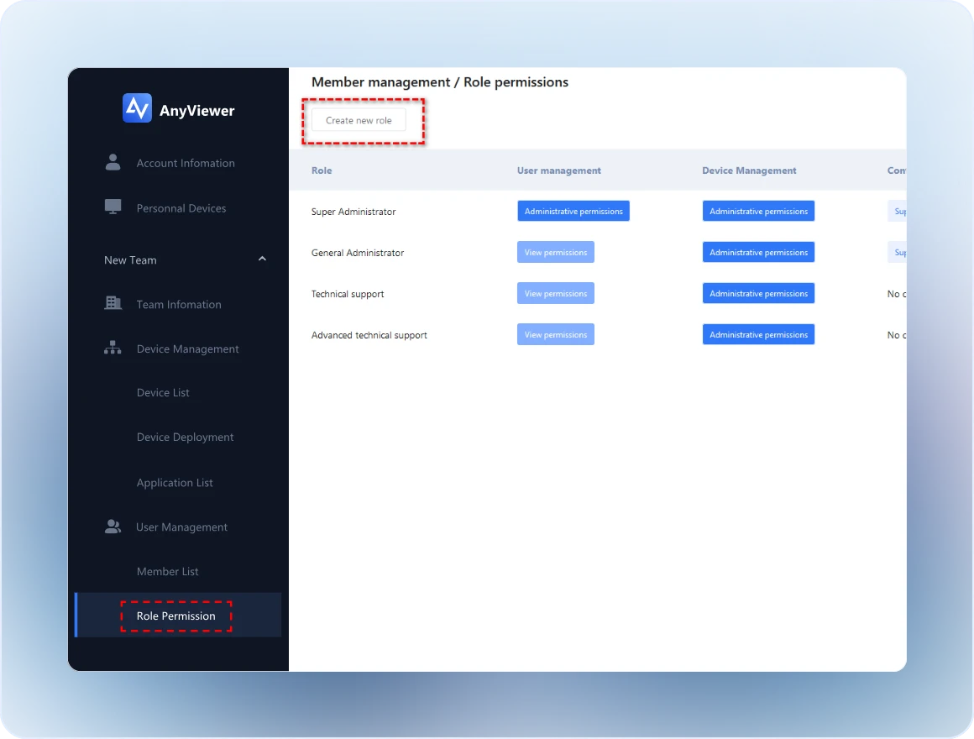Click Super Administrator user management permissions button
974x739 pixels.
573,212
